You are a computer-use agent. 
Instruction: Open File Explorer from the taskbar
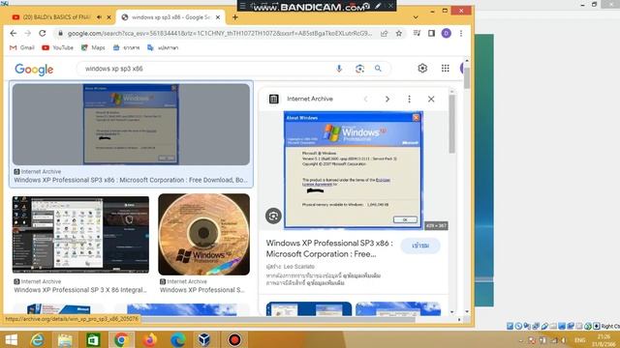(x=65, y=339)
